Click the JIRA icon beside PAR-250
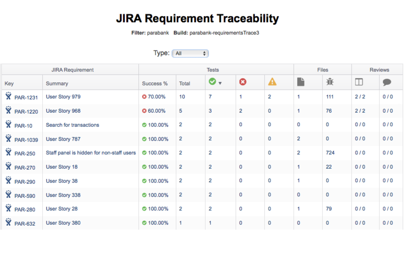This screenshot has height=273, width=404. coord(8,152)
